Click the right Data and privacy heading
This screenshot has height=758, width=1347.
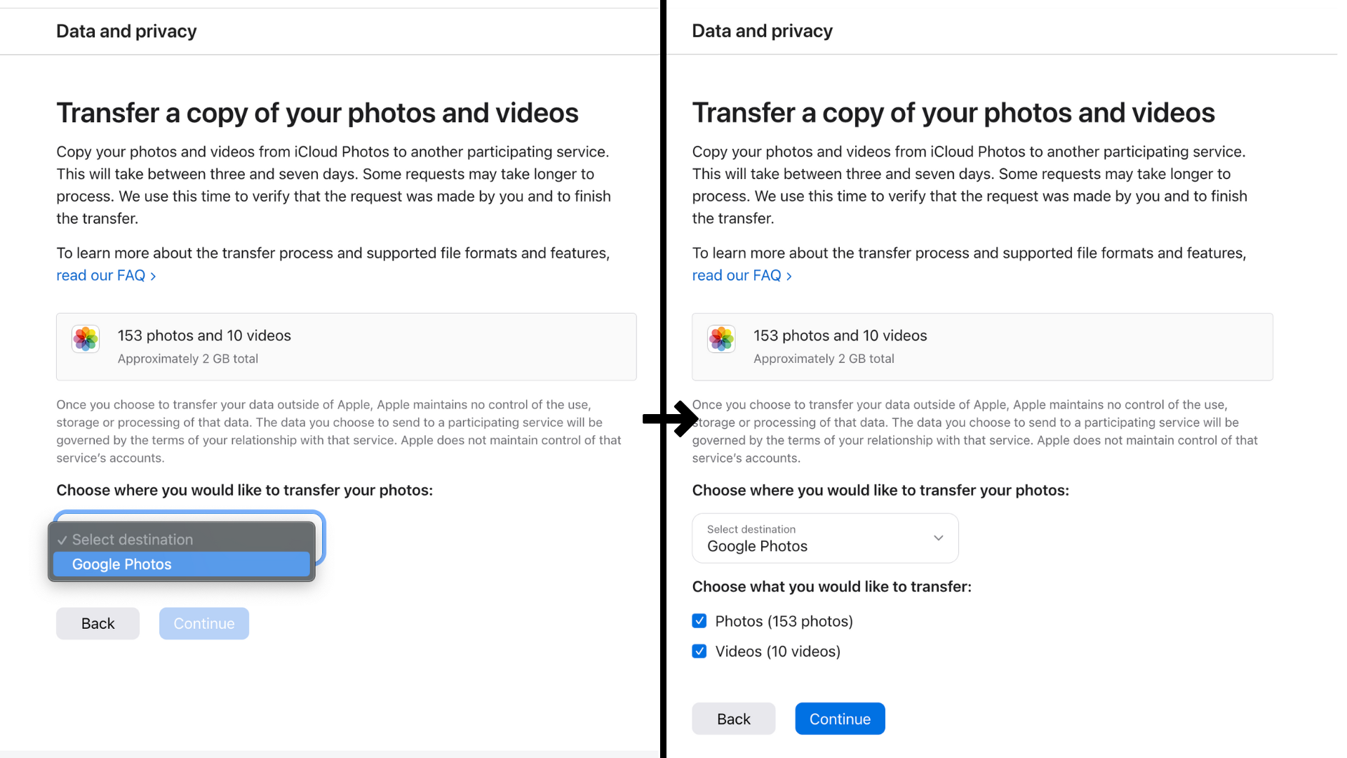tap(762, 32)
